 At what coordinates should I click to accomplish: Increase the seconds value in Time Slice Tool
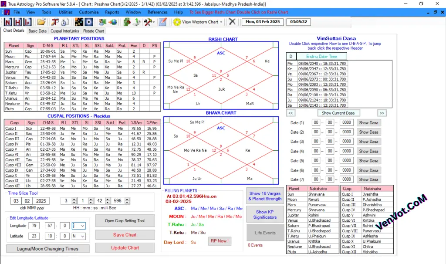[108, 199]
